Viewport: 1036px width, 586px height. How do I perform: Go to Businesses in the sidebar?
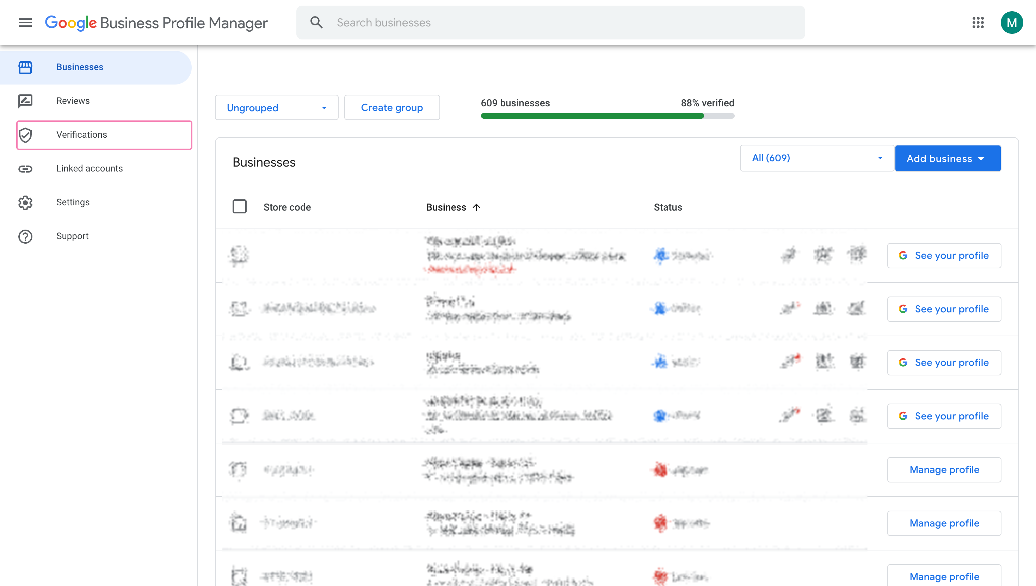96,67
